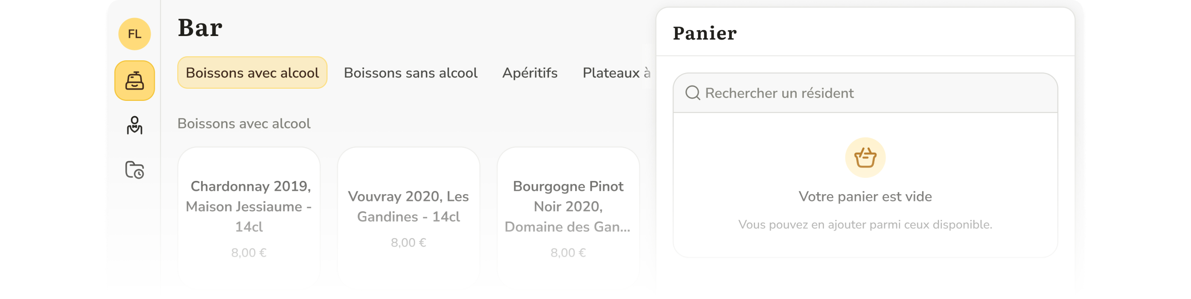
Task: Open the residents sidebar icon
Action: tap(134, 125)
